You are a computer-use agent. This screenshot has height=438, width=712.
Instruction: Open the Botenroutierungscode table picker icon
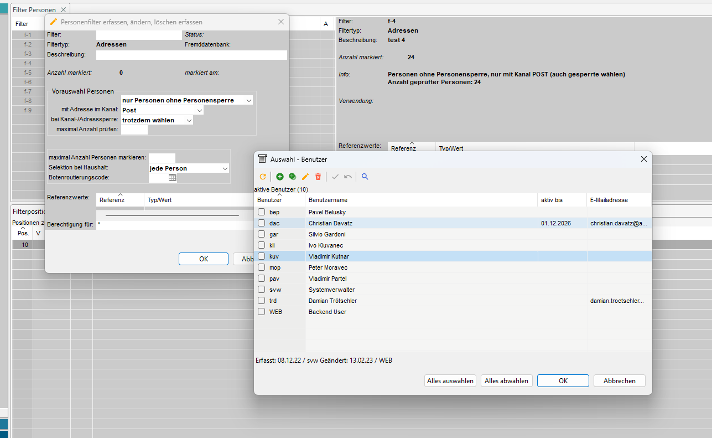click(x=172, y=178)
